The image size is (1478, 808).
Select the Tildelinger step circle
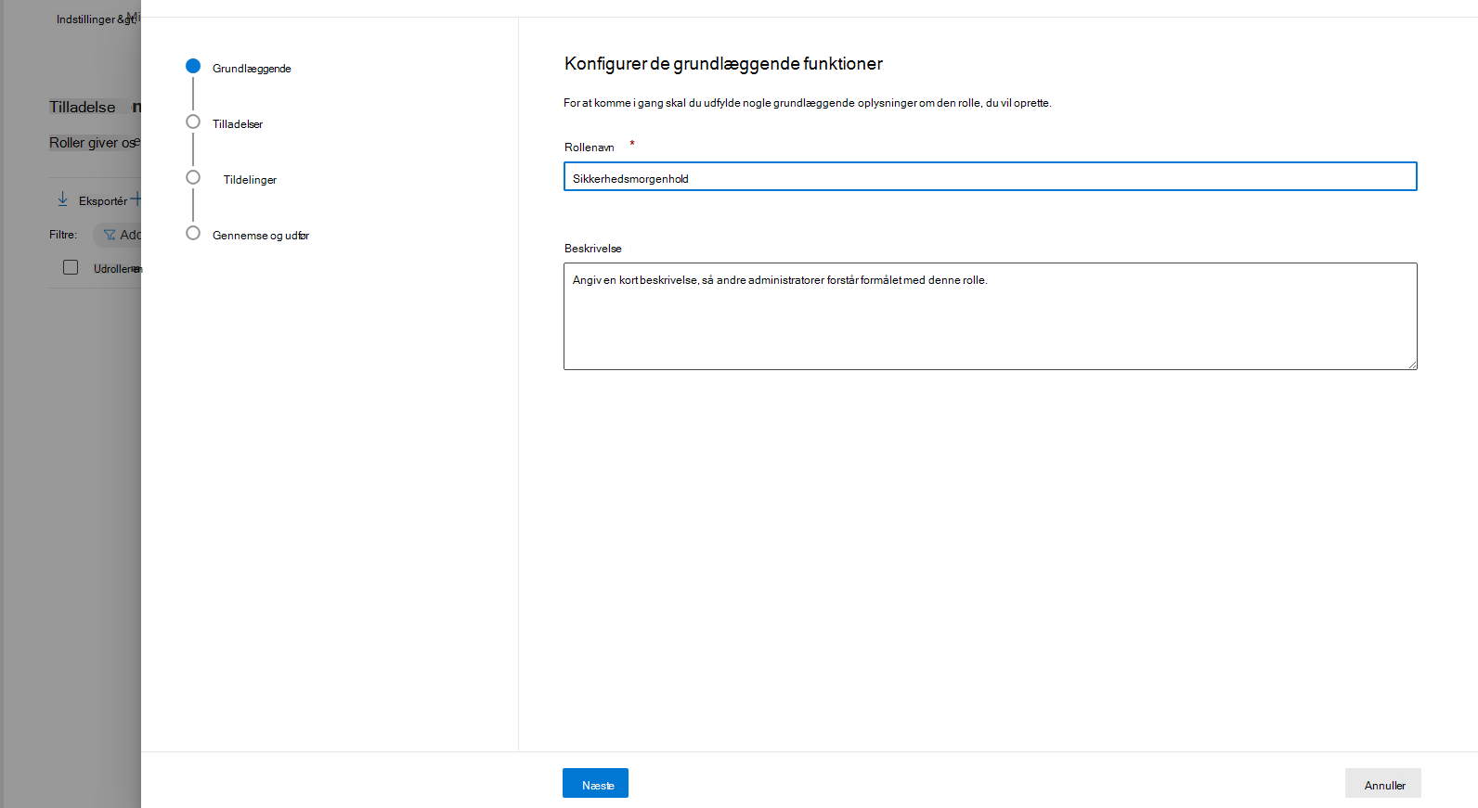point(193,177)
